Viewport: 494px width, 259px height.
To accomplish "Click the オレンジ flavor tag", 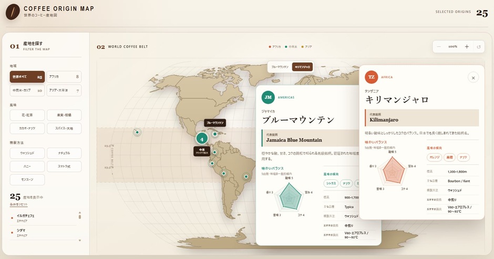I will pyautogui.click(x=435, y=157).
